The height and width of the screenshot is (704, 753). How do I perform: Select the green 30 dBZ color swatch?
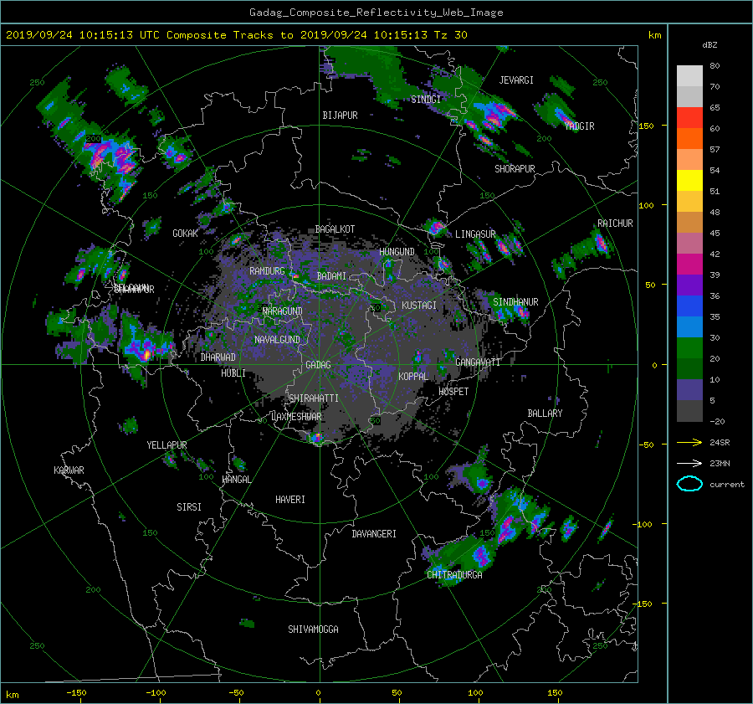[689, 347]
